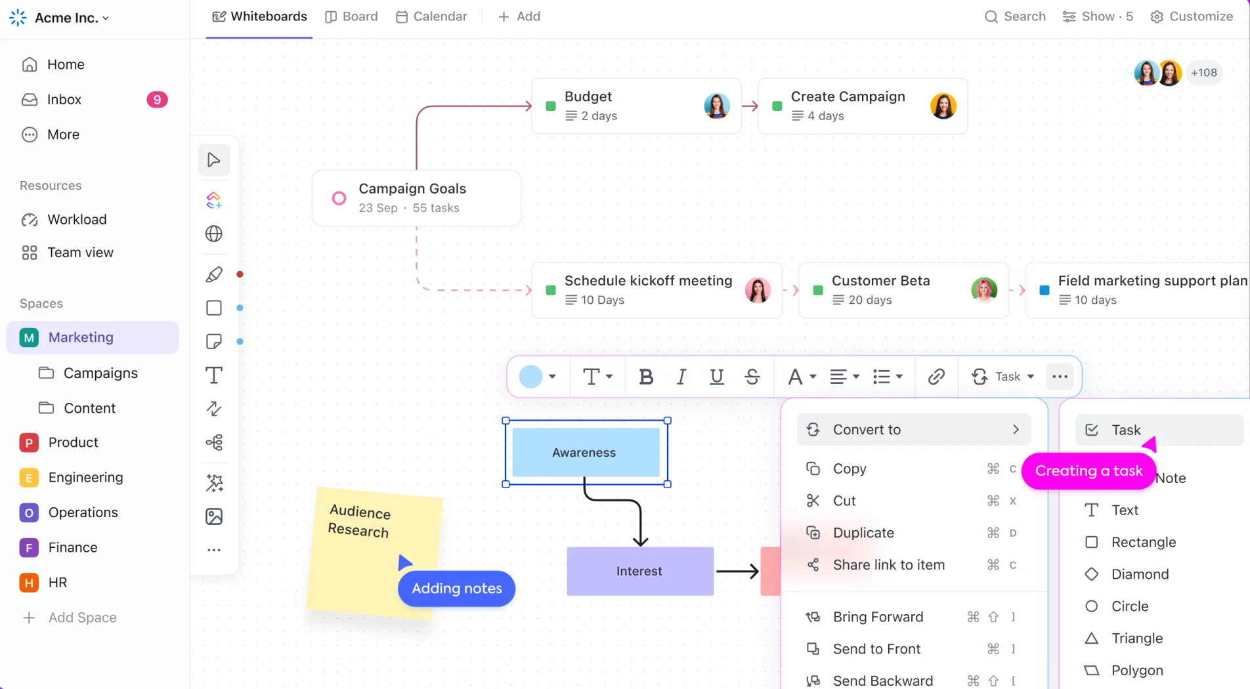Select the Text tool in left toolbar
This screenshot has height=689, width=1250.
pos(214,375)
